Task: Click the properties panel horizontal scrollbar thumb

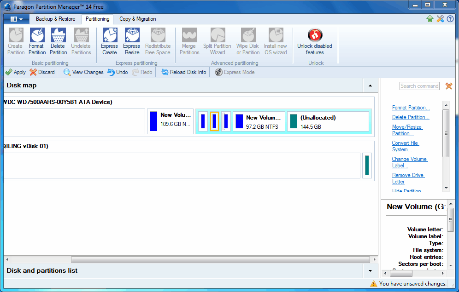Action: [x=401, y=273]
